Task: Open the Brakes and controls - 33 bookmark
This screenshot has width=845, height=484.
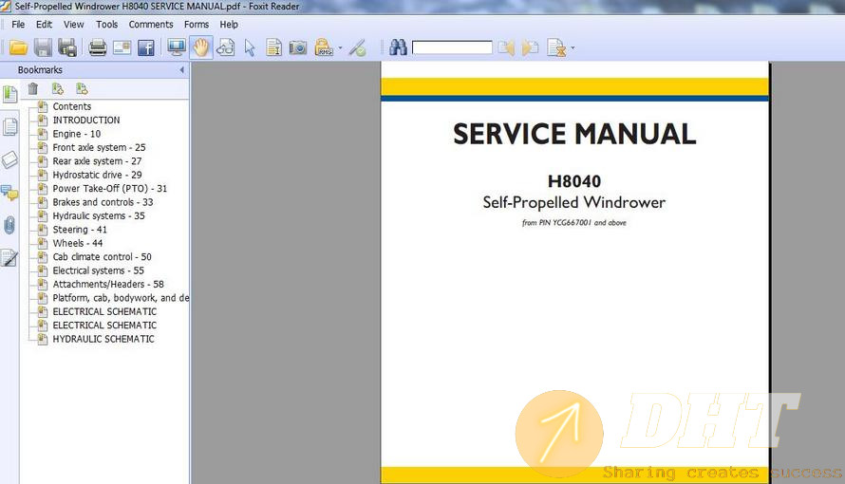Action: click(x=103, y=202)
